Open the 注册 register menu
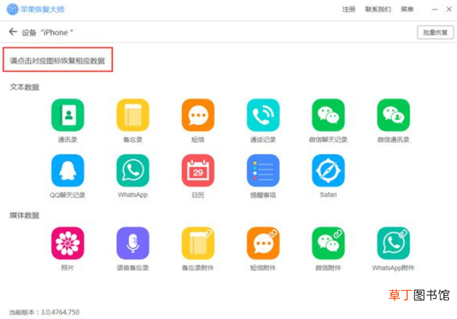Viewport: 457px width, 319px height. 349,10
